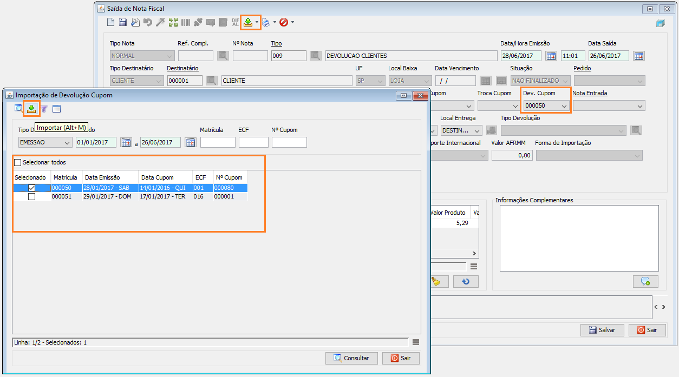
Task: Click the Nota Entrada underlined label link
Action: [590, 93]
